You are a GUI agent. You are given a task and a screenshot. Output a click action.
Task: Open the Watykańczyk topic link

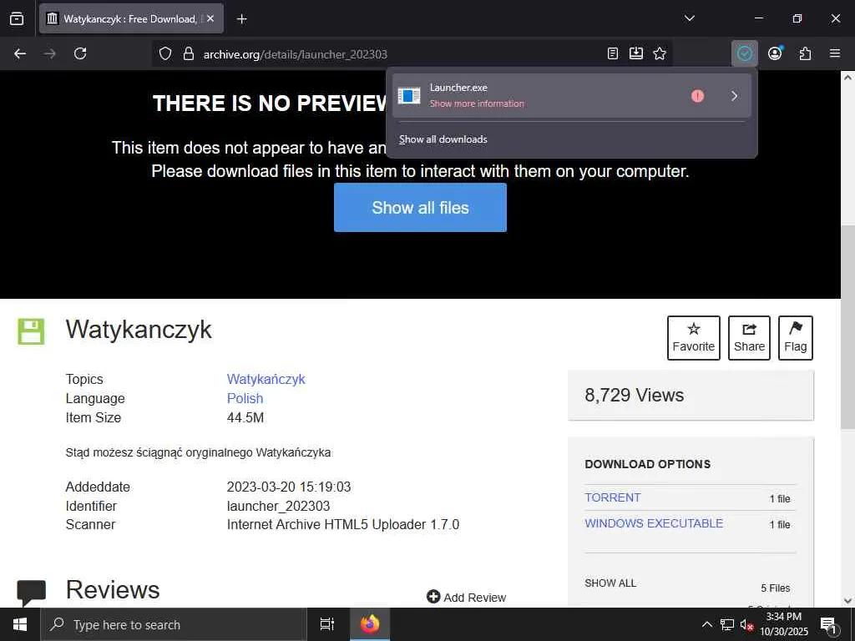point(266,379)
